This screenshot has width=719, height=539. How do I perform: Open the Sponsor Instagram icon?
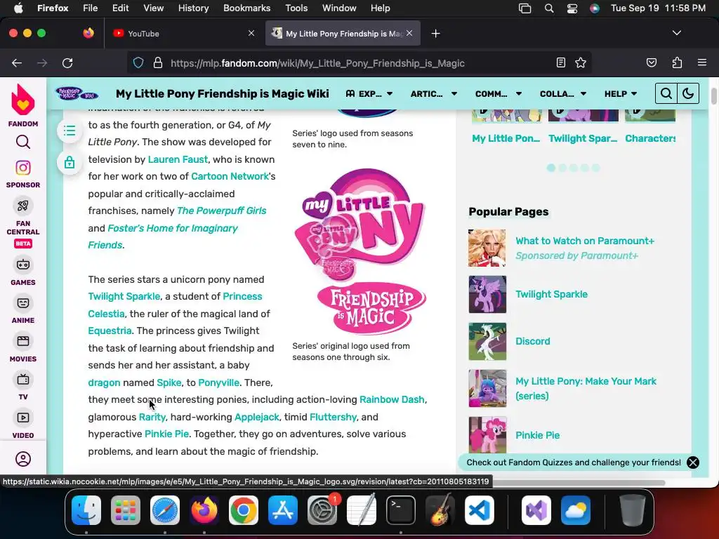coord(23,168)
